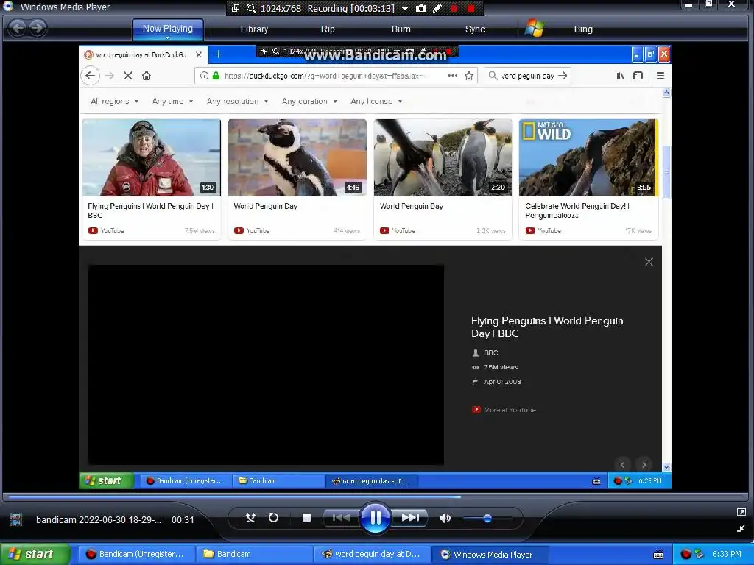Click the Bandicam magnifier icon
Viewport: 754px width, 565px height.
pos(250,8)
